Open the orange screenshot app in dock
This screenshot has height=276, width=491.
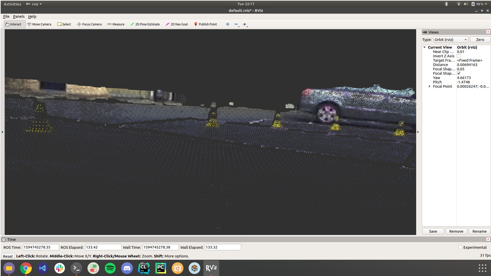pyautogui.click(x=178, y=268)
